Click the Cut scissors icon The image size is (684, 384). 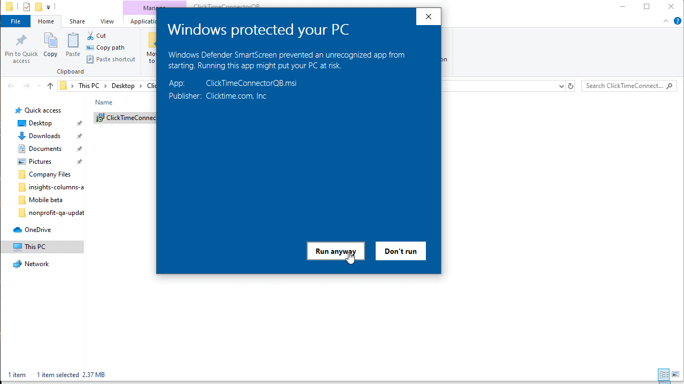pyautogui.click(x=90, y=36)
